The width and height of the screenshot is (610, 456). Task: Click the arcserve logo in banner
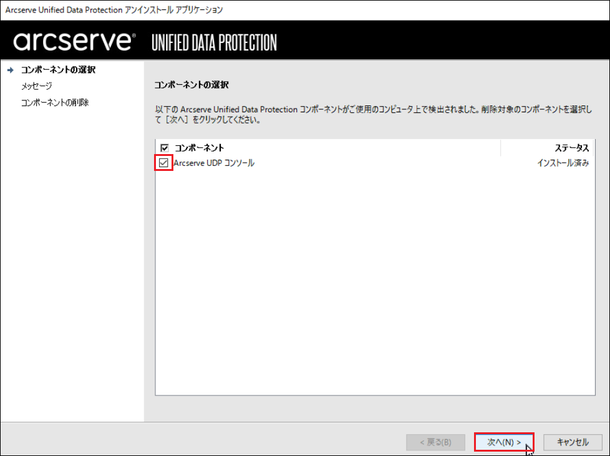[x=74, y=41]
